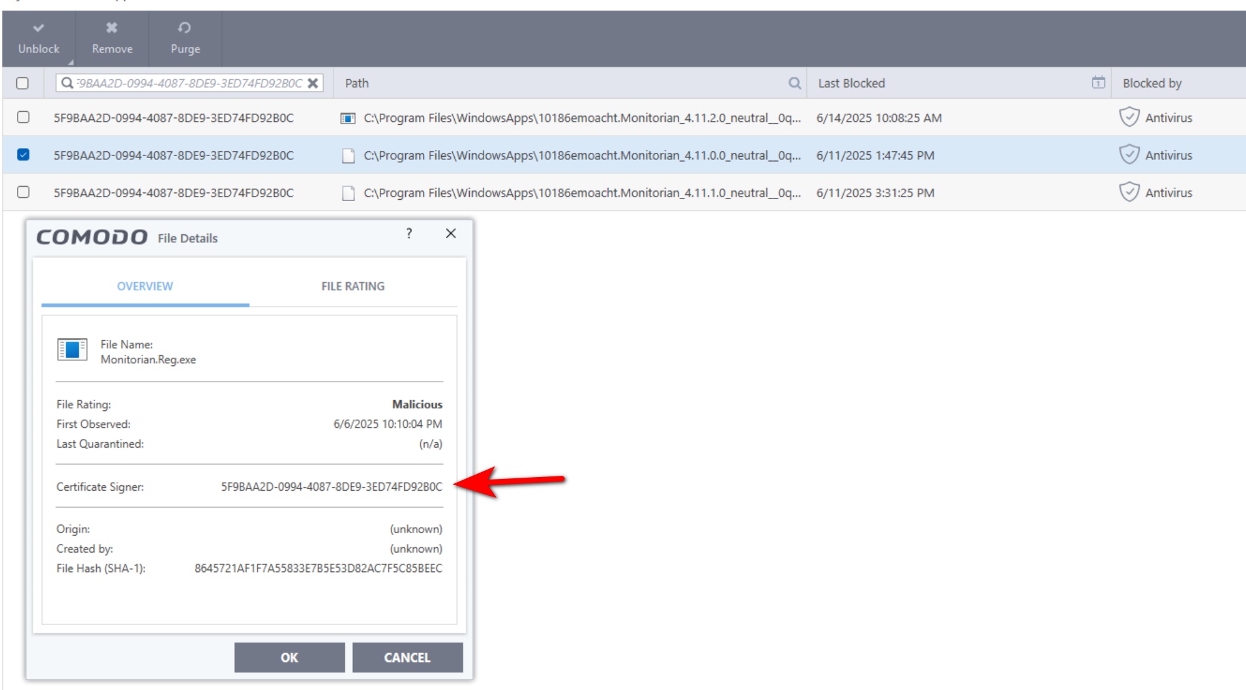Viewport: 1246px width, 690px height.
Task: Click the CANCEL button
Action: click(x=407, y=658)
